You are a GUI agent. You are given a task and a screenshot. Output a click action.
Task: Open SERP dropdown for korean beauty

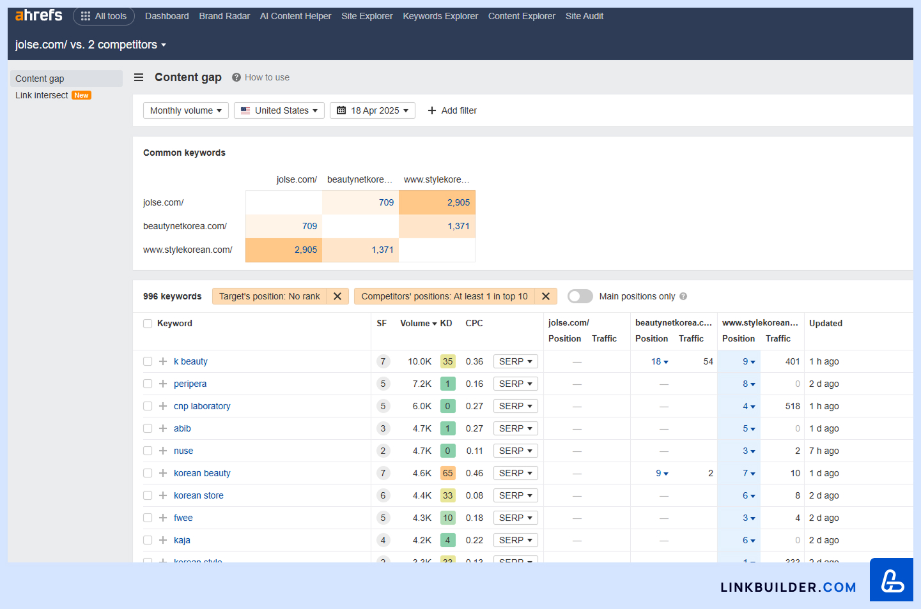(516, 473)
